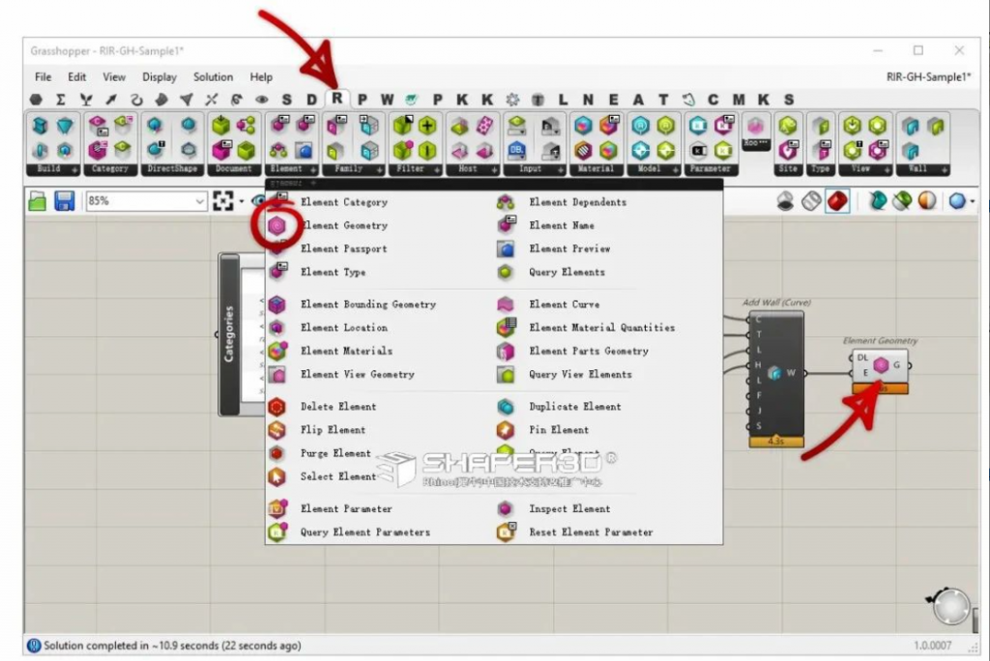
Task: Click the Element Geometry component's pink hexagon icon
Action: 881,365
